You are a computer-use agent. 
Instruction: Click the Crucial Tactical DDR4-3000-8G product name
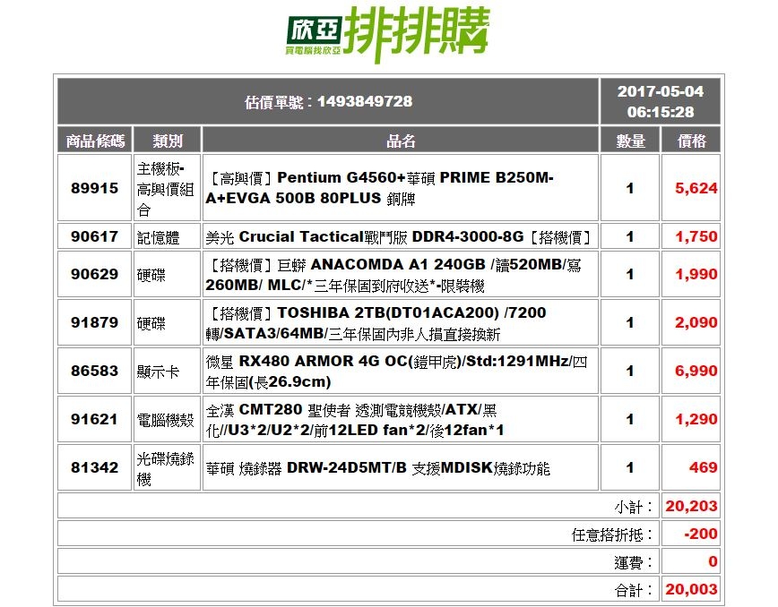[x=399, y=237]
